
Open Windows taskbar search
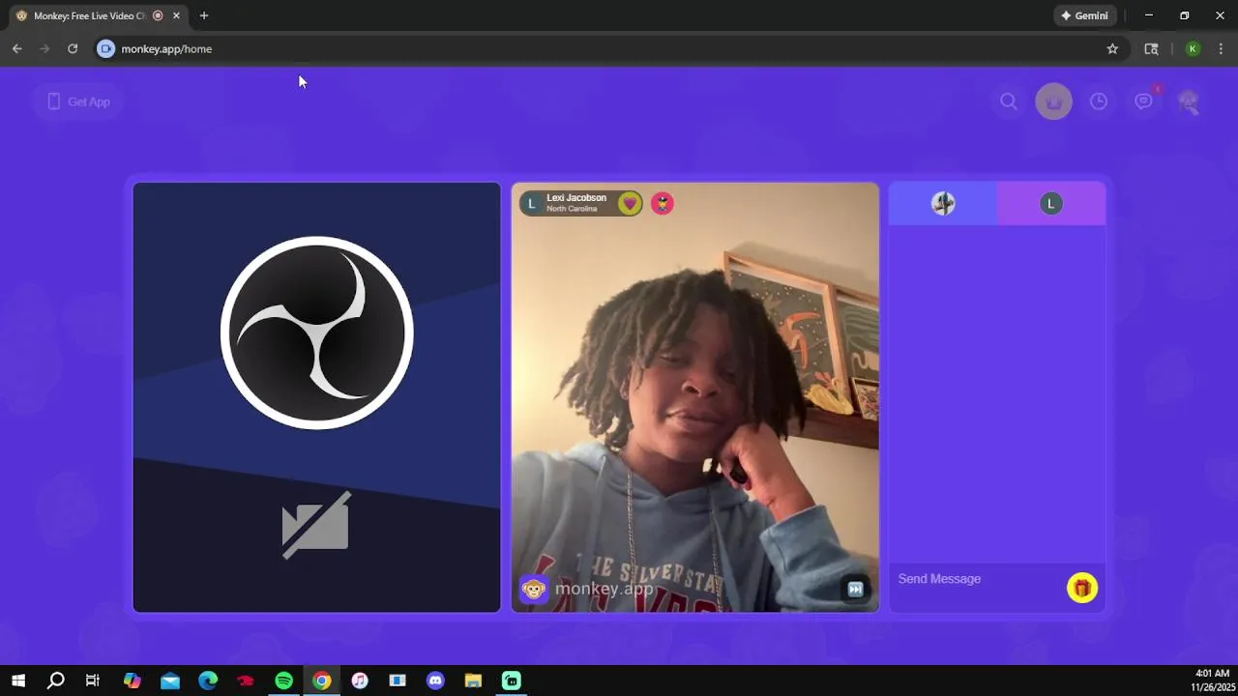tap(56, 681)
